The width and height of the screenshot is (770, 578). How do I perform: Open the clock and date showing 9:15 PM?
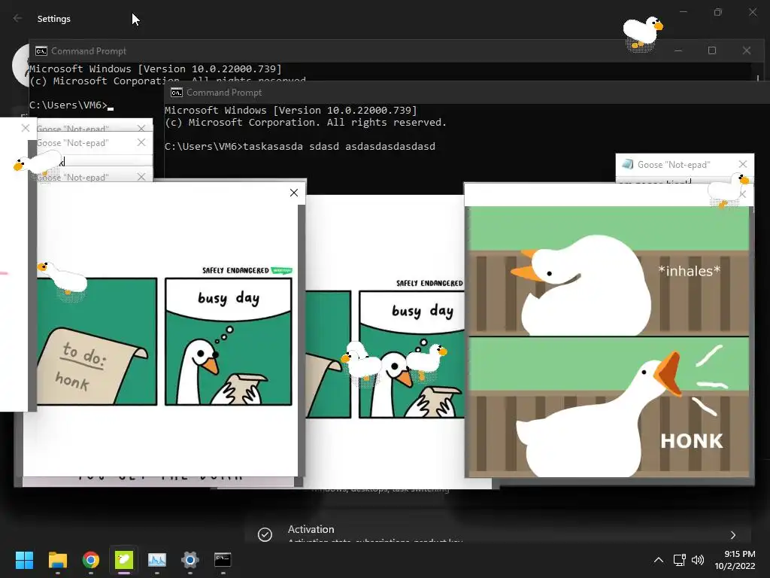[x=735, y=560]
